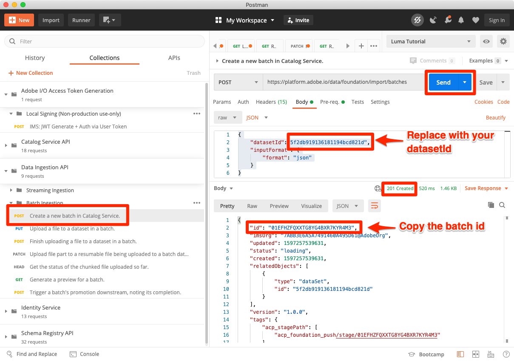Select Generate a preview for a batch request
Screen dimensions: 514x361
click(67, 280)
